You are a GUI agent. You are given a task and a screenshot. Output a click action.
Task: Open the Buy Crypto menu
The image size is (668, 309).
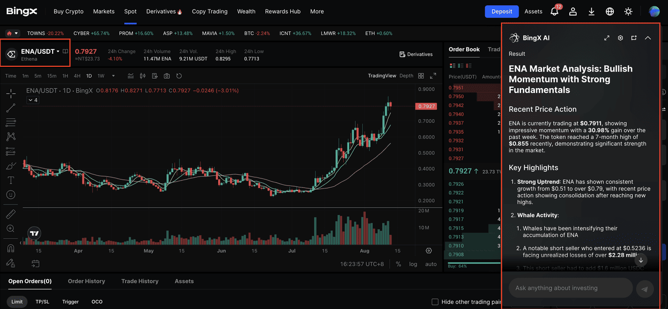point(68,11)
